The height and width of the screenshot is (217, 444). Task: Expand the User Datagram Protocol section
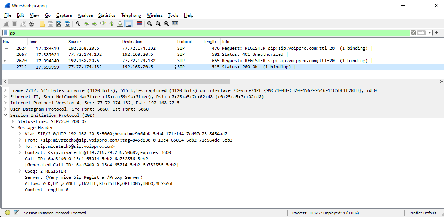(x=6, y=109)
